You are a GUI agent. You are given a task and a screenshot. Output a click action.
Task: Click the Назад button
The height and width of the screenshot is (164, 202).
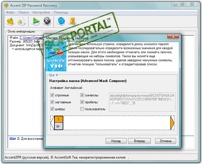(x=116, y=141)
